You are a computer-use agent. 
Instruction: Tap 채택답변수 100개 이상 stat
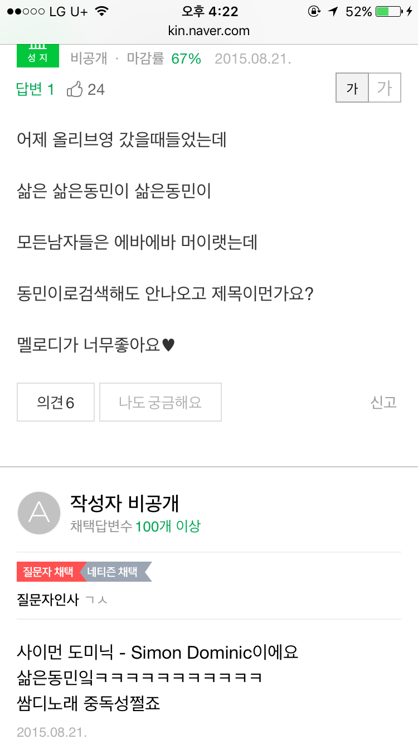pyautogui.click(x=135, y=526)
